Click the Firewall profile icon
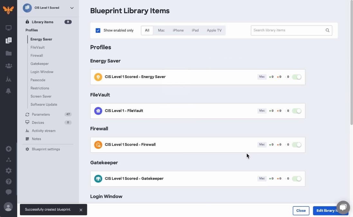Screen dimensions: 353x217 98,145
